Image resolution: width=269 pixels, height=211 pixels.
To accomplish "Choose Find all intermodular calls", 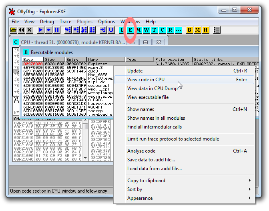I will (x=184, y=127).
